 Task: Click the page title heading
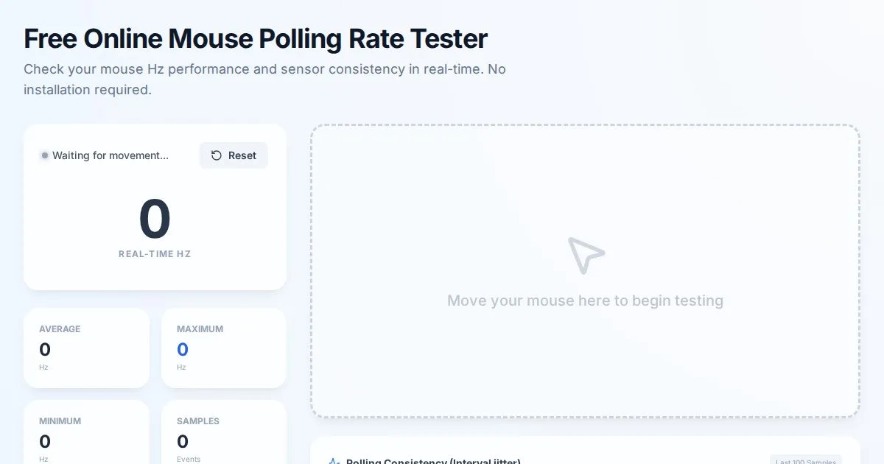coord(256,39)
